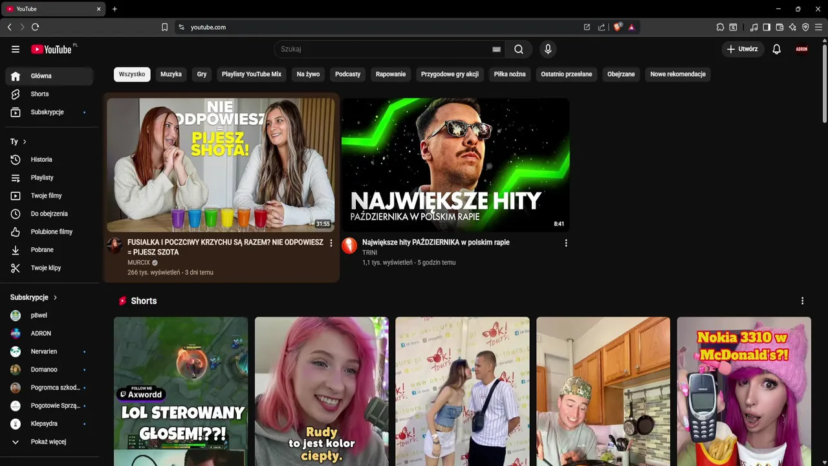Open the Nervarien subscription channel
The image size is (828, 466).
pyautogui.click(x=49, y=351)
